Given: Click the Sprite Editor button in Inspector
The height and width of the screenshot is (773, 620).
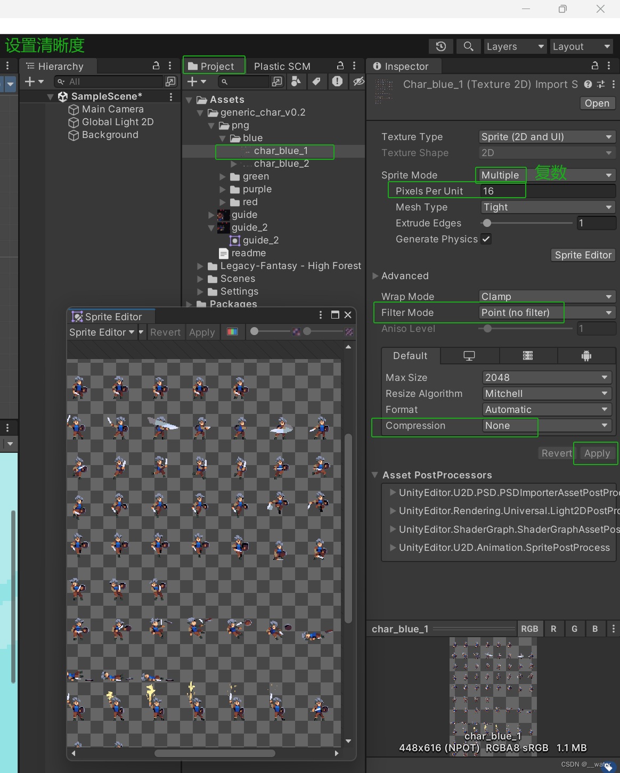Looking at the screenshot, I should (x=583, y=255).
